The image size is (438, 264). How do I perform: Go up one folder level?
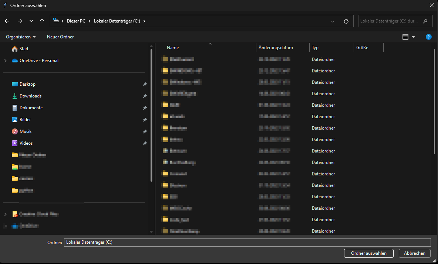click(42, 21)
